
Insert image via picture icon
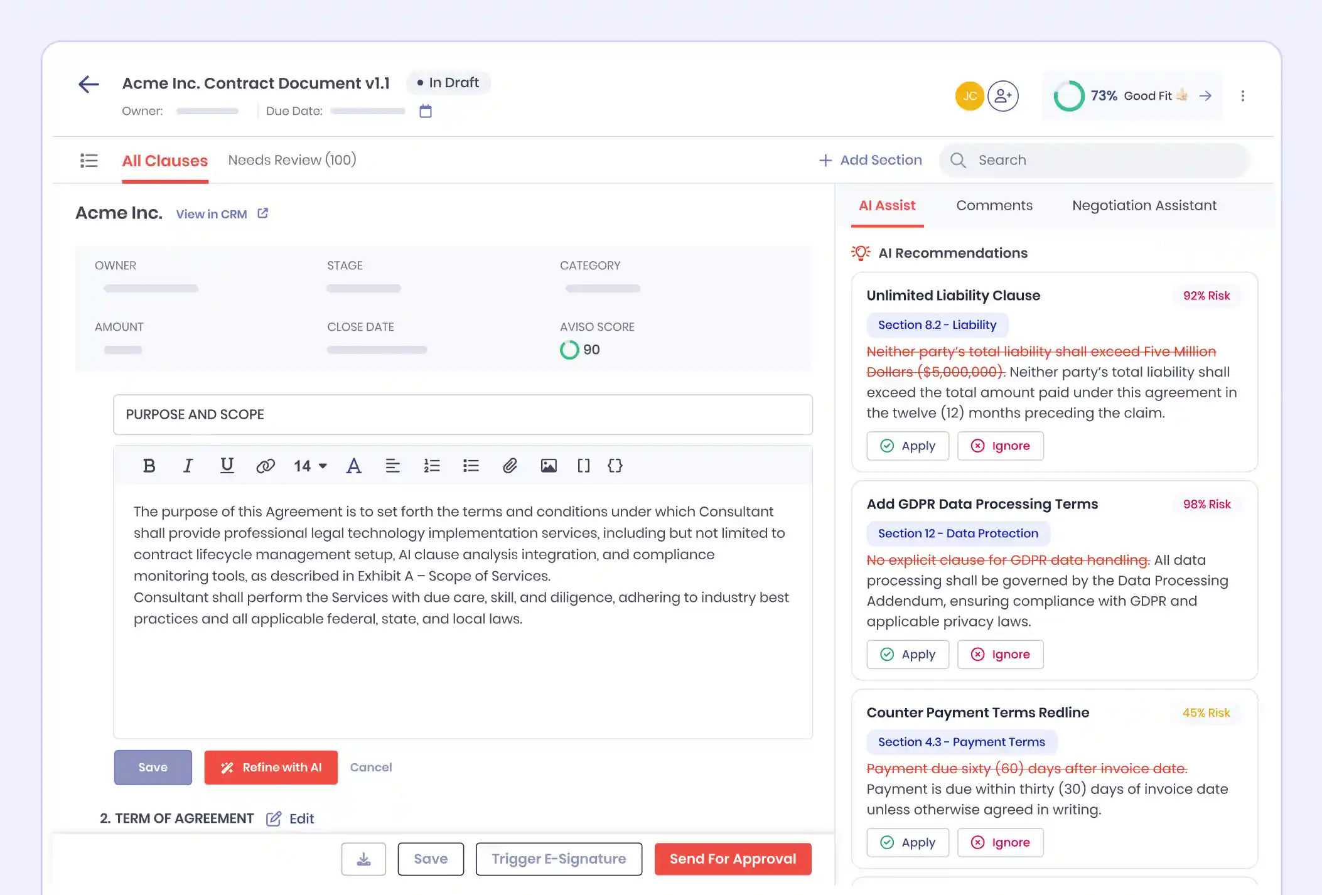point(549,466)
